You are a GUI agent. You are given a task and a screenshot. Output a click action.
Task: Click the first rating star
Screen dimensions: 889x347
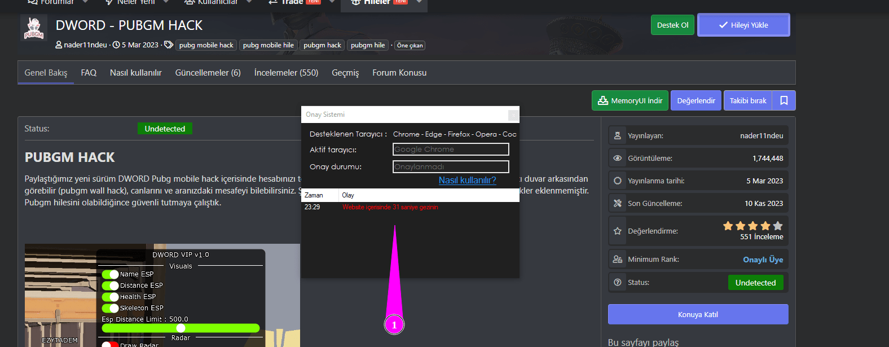pos(728,226)
